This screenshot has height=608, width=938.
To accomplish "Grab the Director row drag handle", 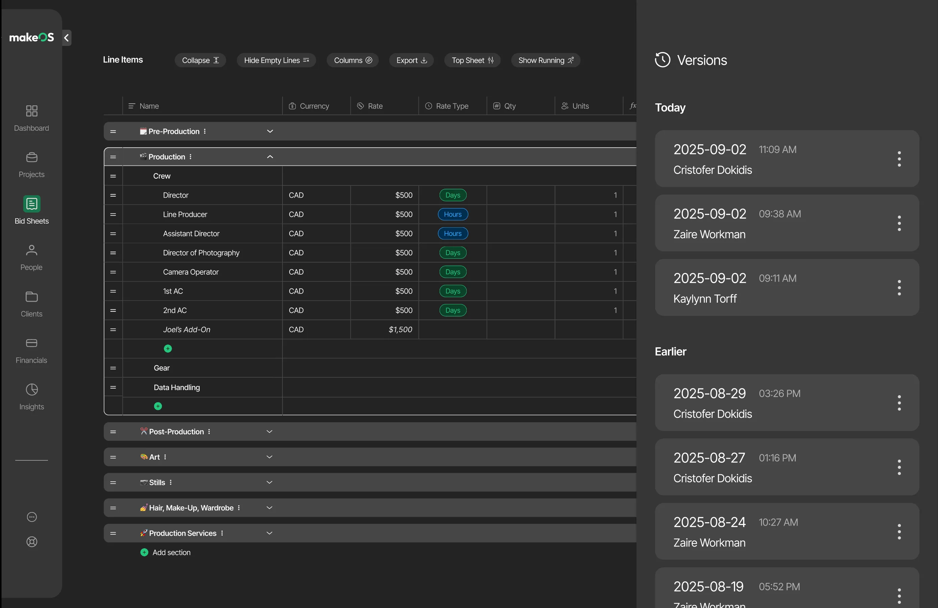I will pos(113,195).
